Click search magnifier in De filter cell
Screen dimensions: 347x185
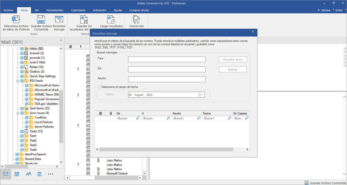tap(138, 118)
